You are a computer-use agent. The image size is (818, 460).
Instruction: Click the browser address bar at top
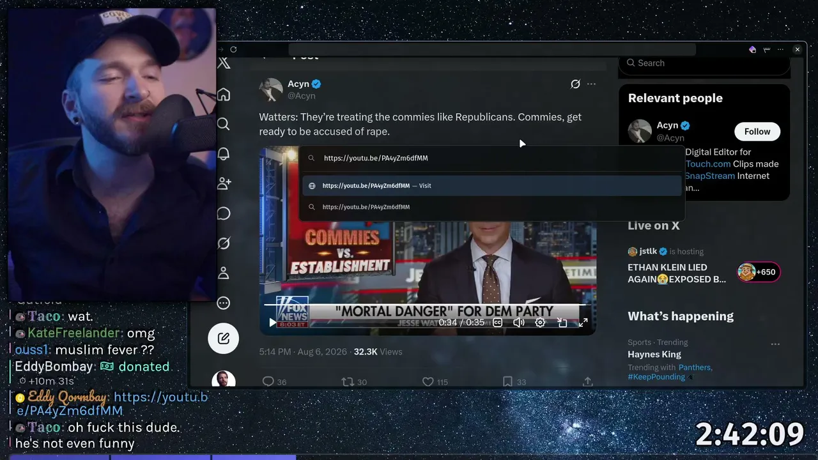(492, 50)
